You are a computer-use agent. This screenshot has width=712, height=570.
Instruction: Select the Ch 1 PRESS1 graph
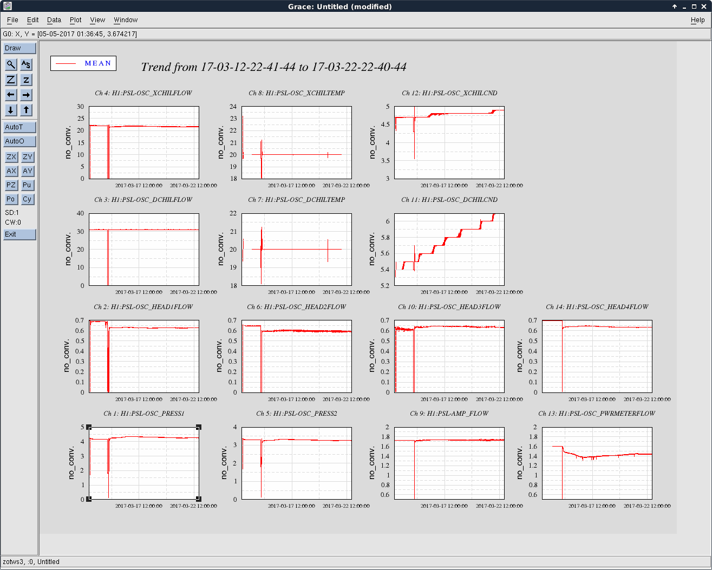click(144, 463)
